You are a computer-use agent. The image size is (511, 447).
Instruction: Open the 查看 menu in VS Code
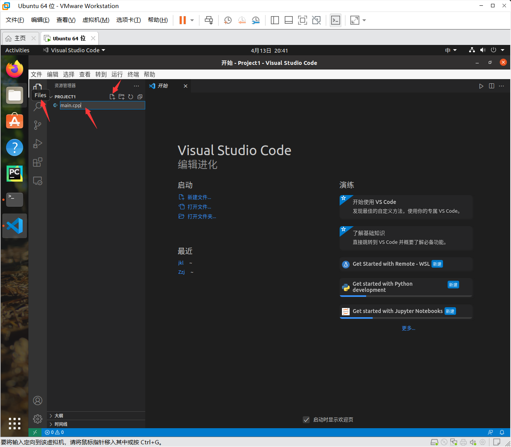click(x=85, y=74)
